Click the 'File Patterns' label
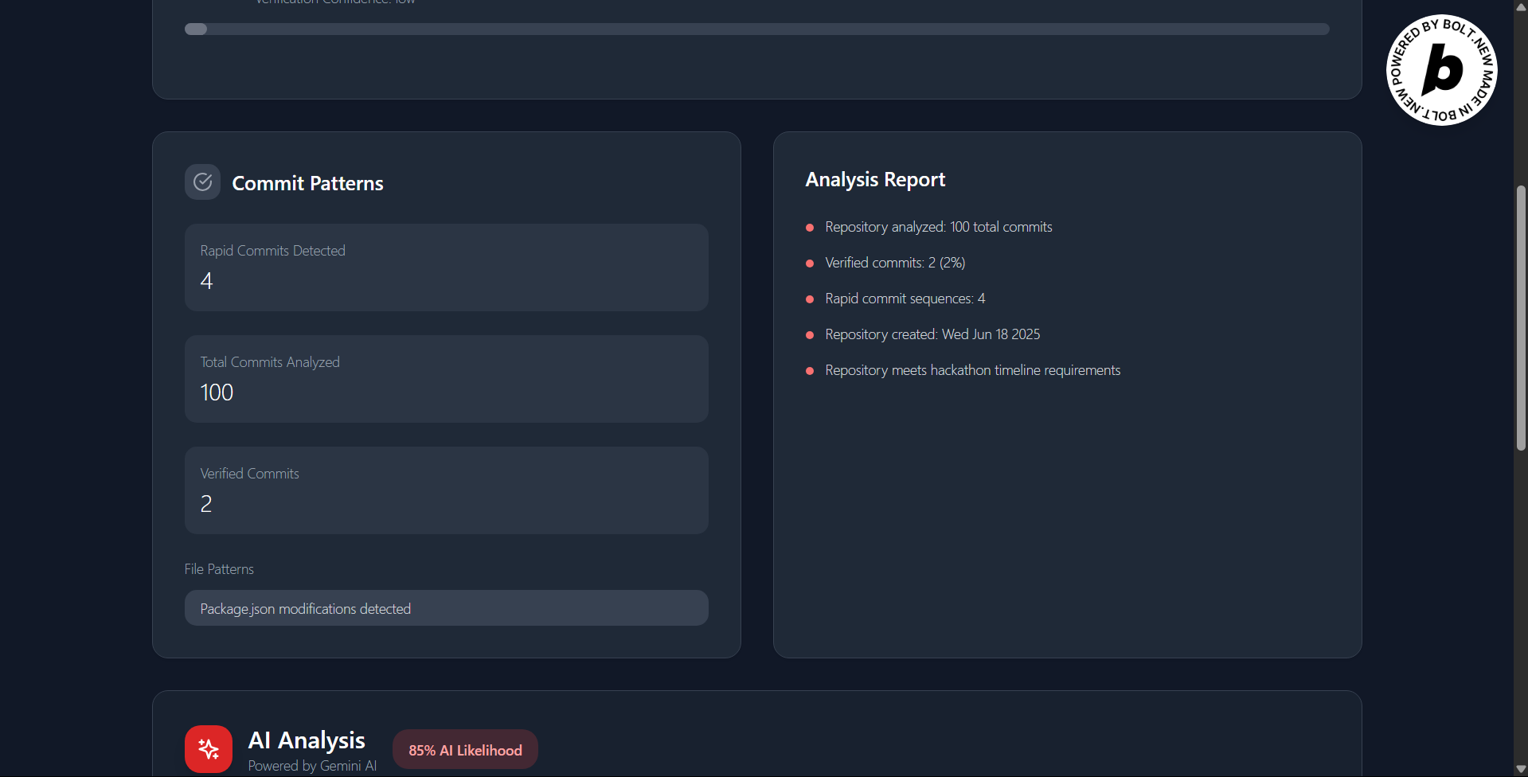Image resolution: width=1528 pixels, height=777 pixels. pos(219,569)
